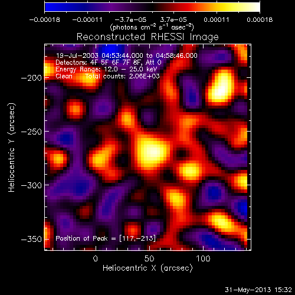Click the Y axis tick label '-200'
The height and width of the screenshot is (295, 295).
tap(31, 78)
